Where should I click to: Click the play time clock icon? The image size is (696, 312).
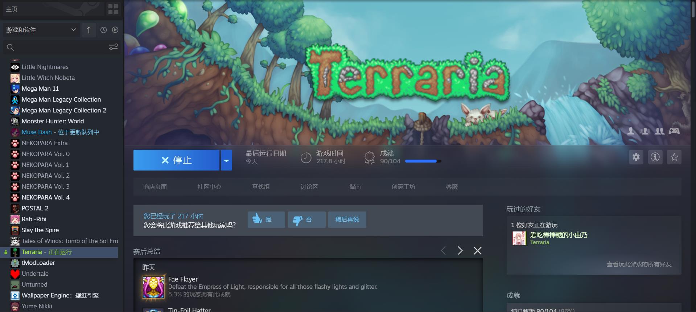(306, 157)
